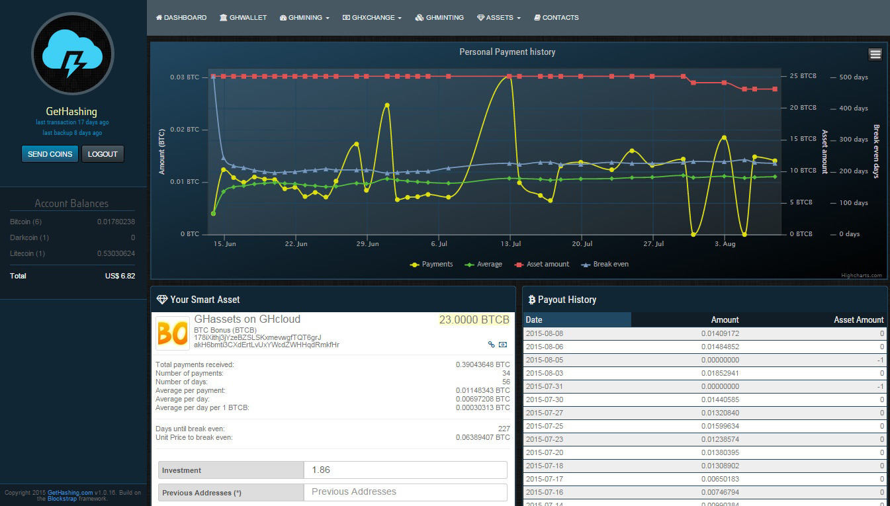Click the 0.01599634 payout amount
The width and height of the screenshot is (890, 506).
pos(720,427)
